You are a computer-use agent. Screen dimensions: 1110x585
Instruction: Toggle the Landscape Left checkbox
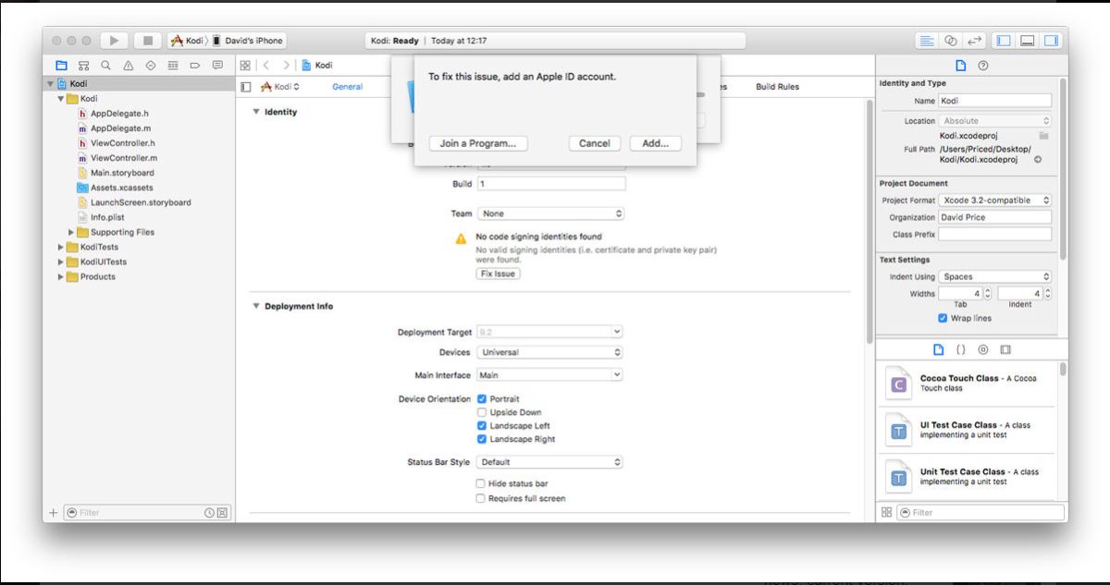tap(481, 426)
